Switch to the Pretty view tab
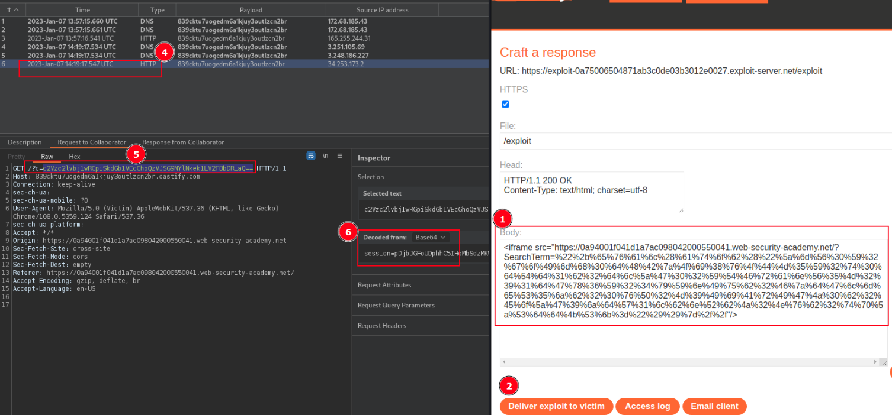Image resolution: width=892 pixels, height=415 pixels. (17, 157)
